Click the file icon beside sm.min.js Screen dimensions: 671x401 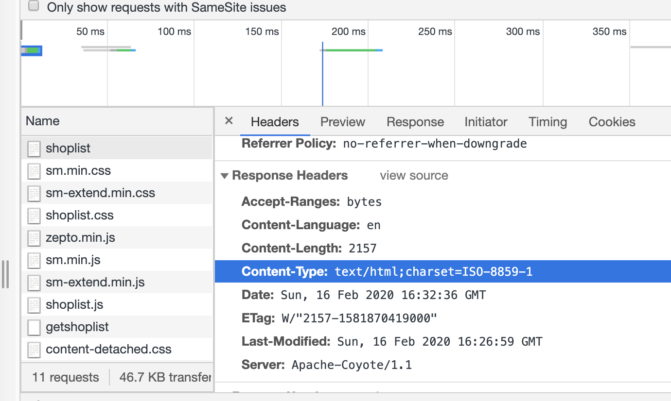point(34,260)
